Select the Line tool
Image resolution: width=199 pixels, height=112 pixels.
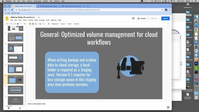pos(43,24)
